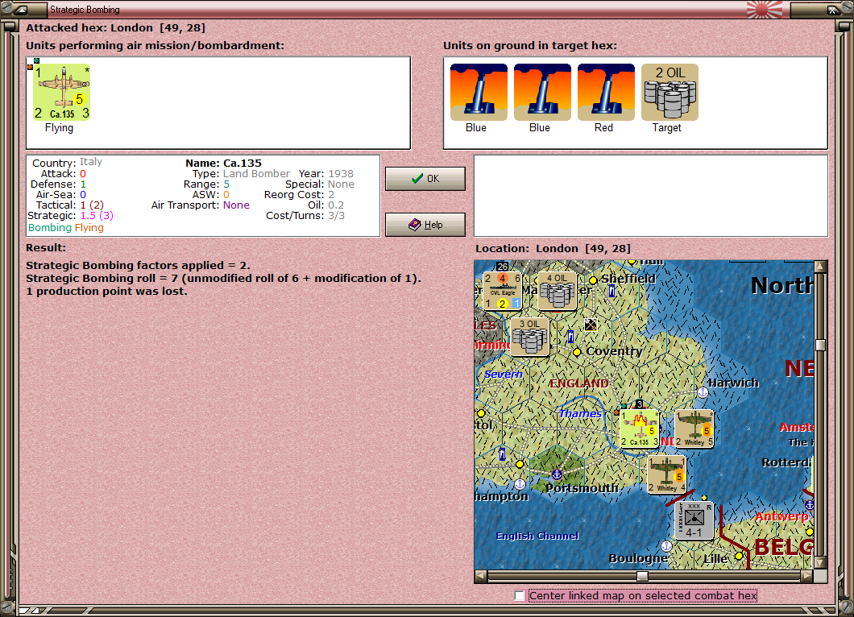
Task: Click the 'Cost/Turns: 3/3' value
Action: pyautogui.click(x=336, y=216)
